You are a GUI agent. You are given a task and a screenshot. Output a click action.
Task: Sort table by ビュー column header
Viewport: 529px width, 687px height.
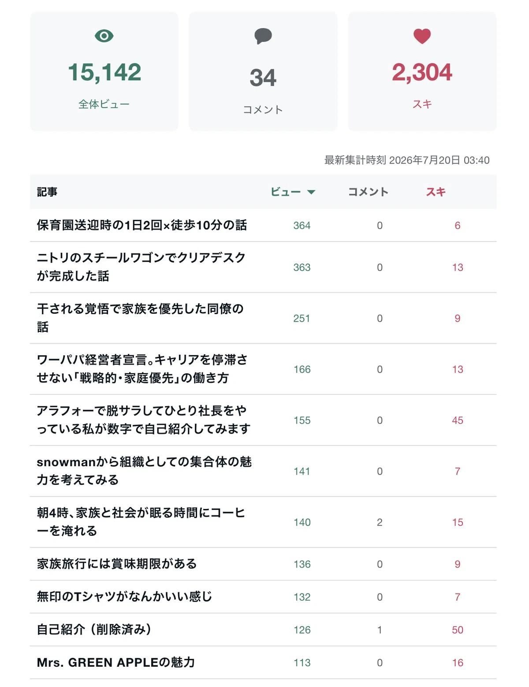point(286,192)
